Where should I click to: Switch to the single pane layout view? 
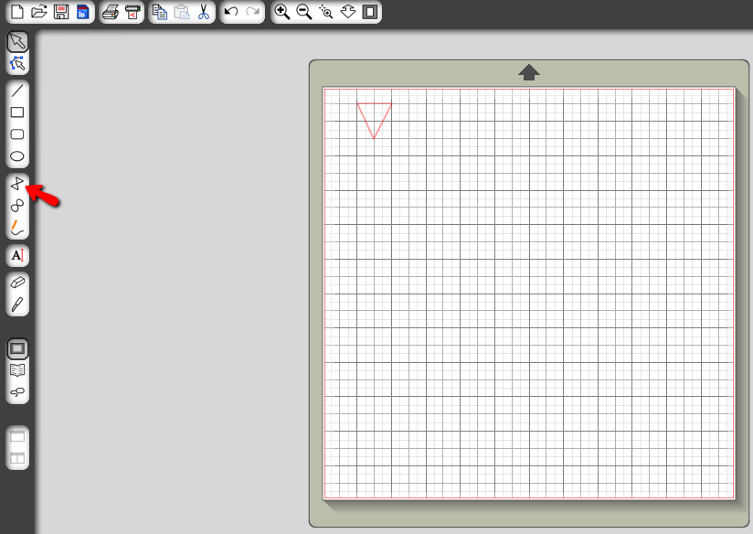coord(17,436)
